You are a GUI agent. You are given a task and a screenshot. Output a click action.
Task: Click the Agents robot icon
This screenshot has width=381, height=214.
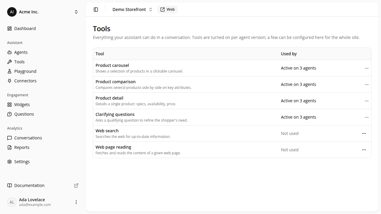point(10,52)
